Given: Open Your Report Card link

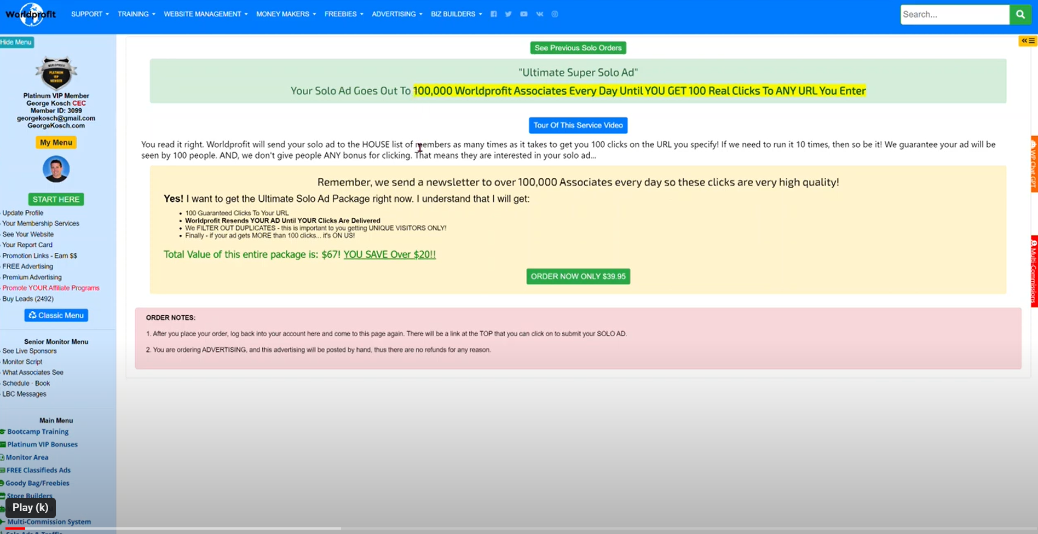Looking at the screenshot, I should (x=27, y=245).
